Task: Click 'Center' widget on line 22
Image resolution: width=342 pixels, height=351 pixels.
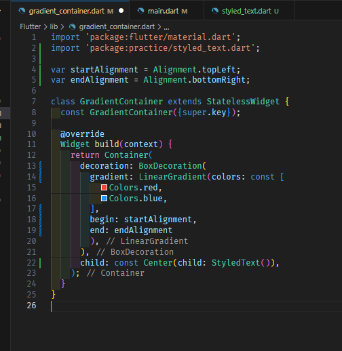Action: click(158, 263)
